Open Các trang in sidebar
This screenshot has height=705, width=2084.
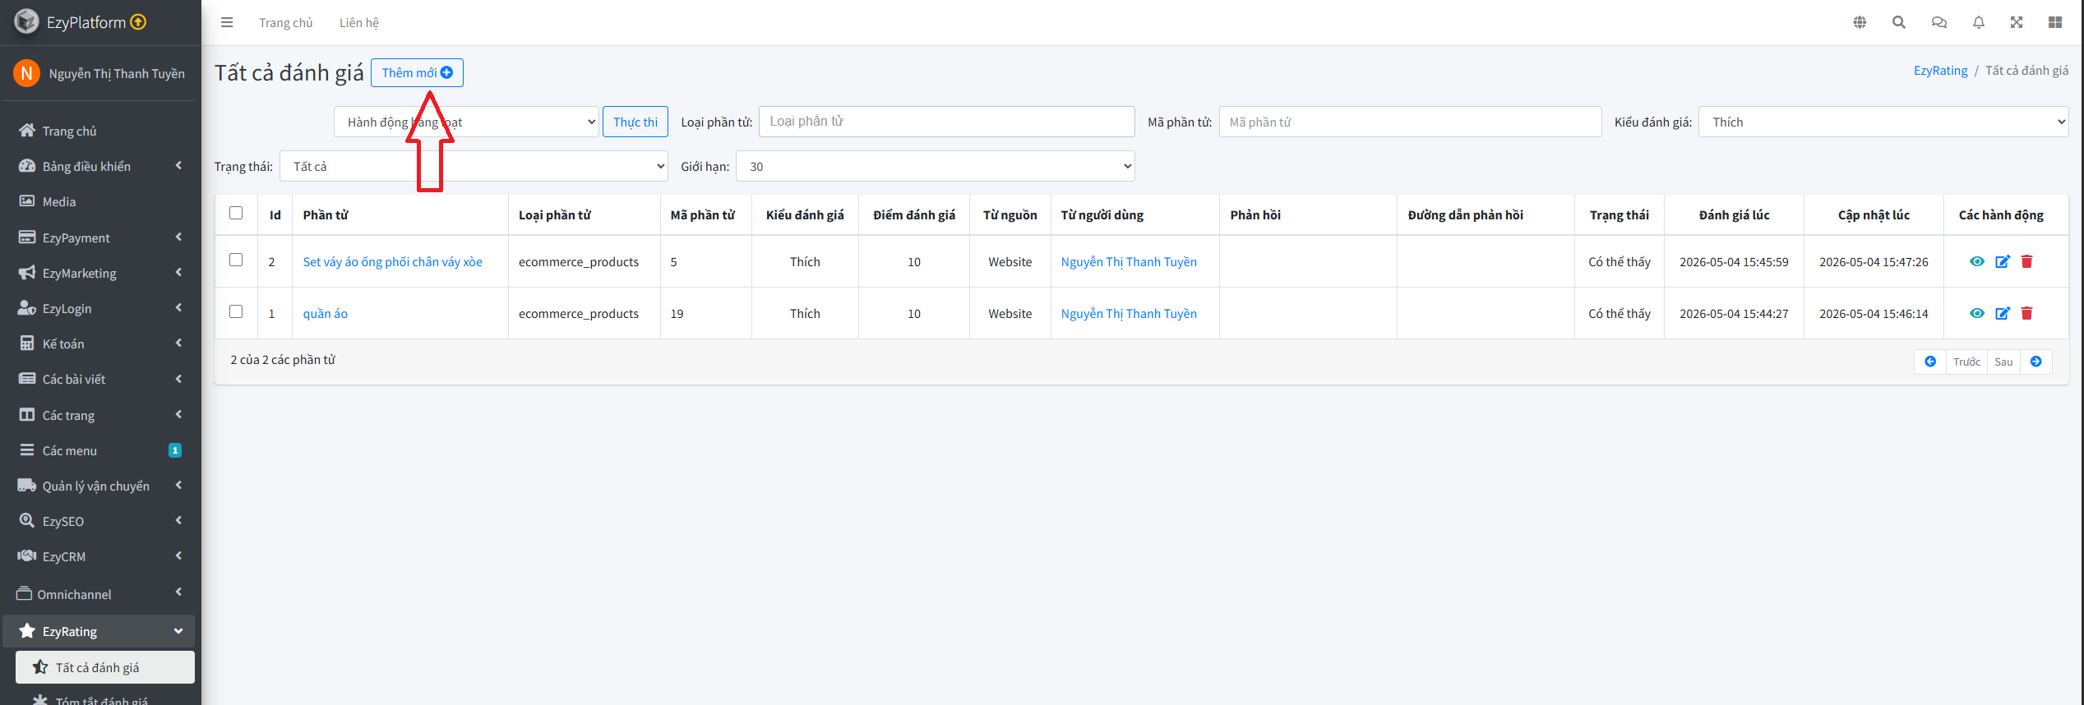pos(99,415)
